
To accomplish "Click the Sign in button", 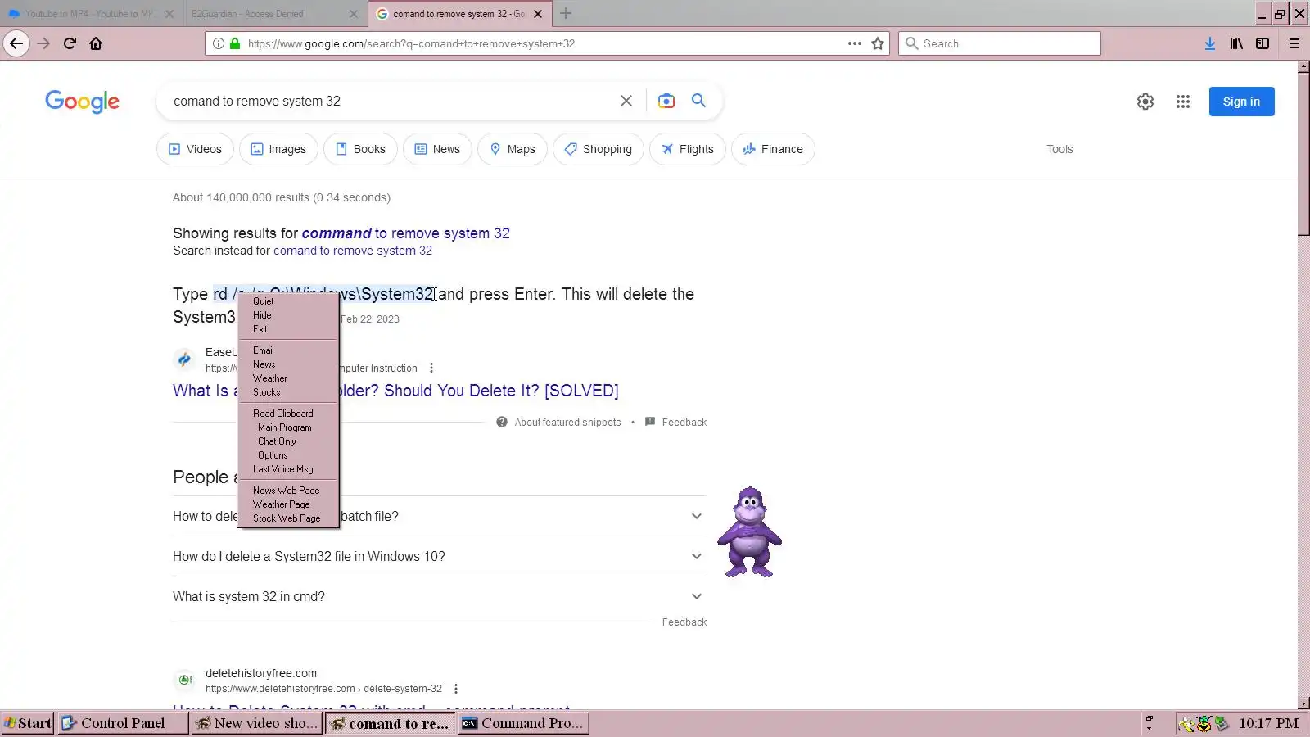I will coord(1241,102).
